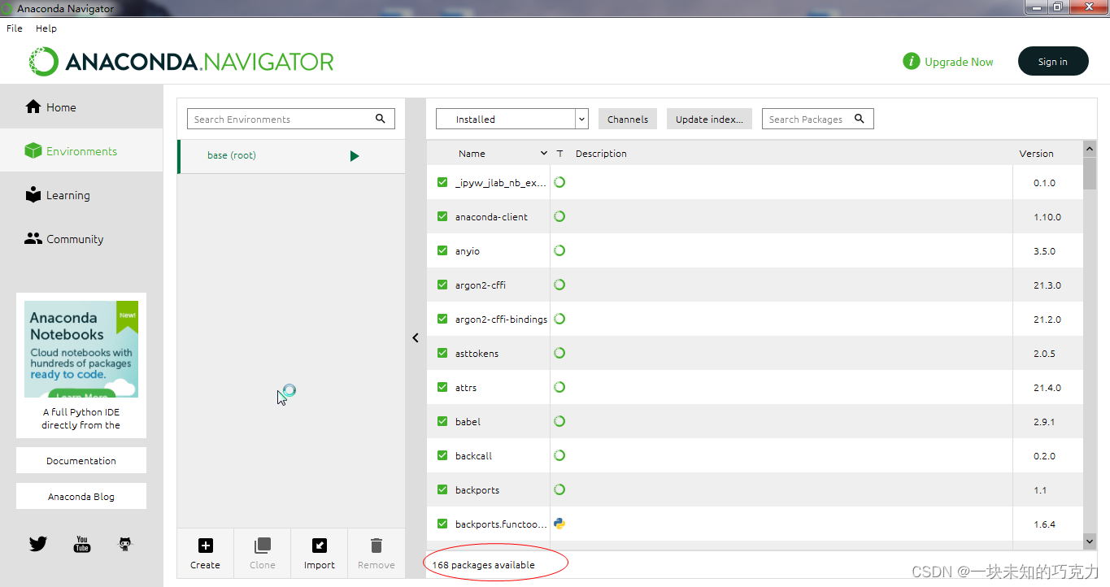
Task: Click the package list scroll down arrow
Action: pos(1090,541)
